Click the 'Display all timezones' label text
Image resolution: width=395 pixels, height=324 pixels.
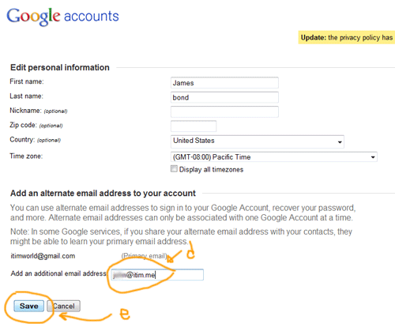211,170
